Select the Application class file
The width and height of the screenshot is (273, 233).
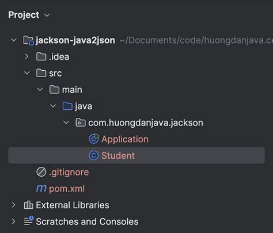[125, 139]
